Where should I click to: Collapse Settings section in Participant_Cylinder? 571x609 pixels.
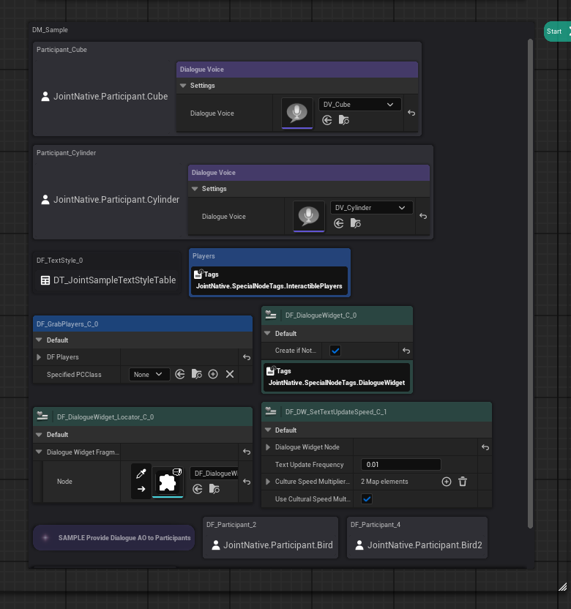pyautogui.click(x=195, y=189)
